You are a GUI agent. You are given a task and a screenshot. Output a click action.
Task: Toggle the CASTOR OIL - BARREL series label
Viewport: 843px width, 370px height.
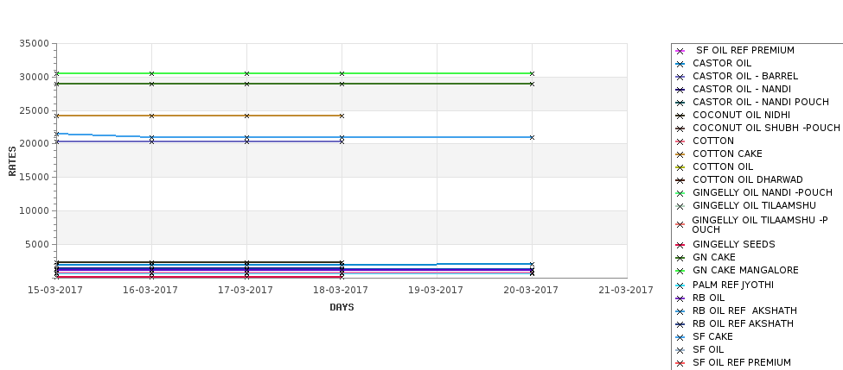(x=745, y=76)
